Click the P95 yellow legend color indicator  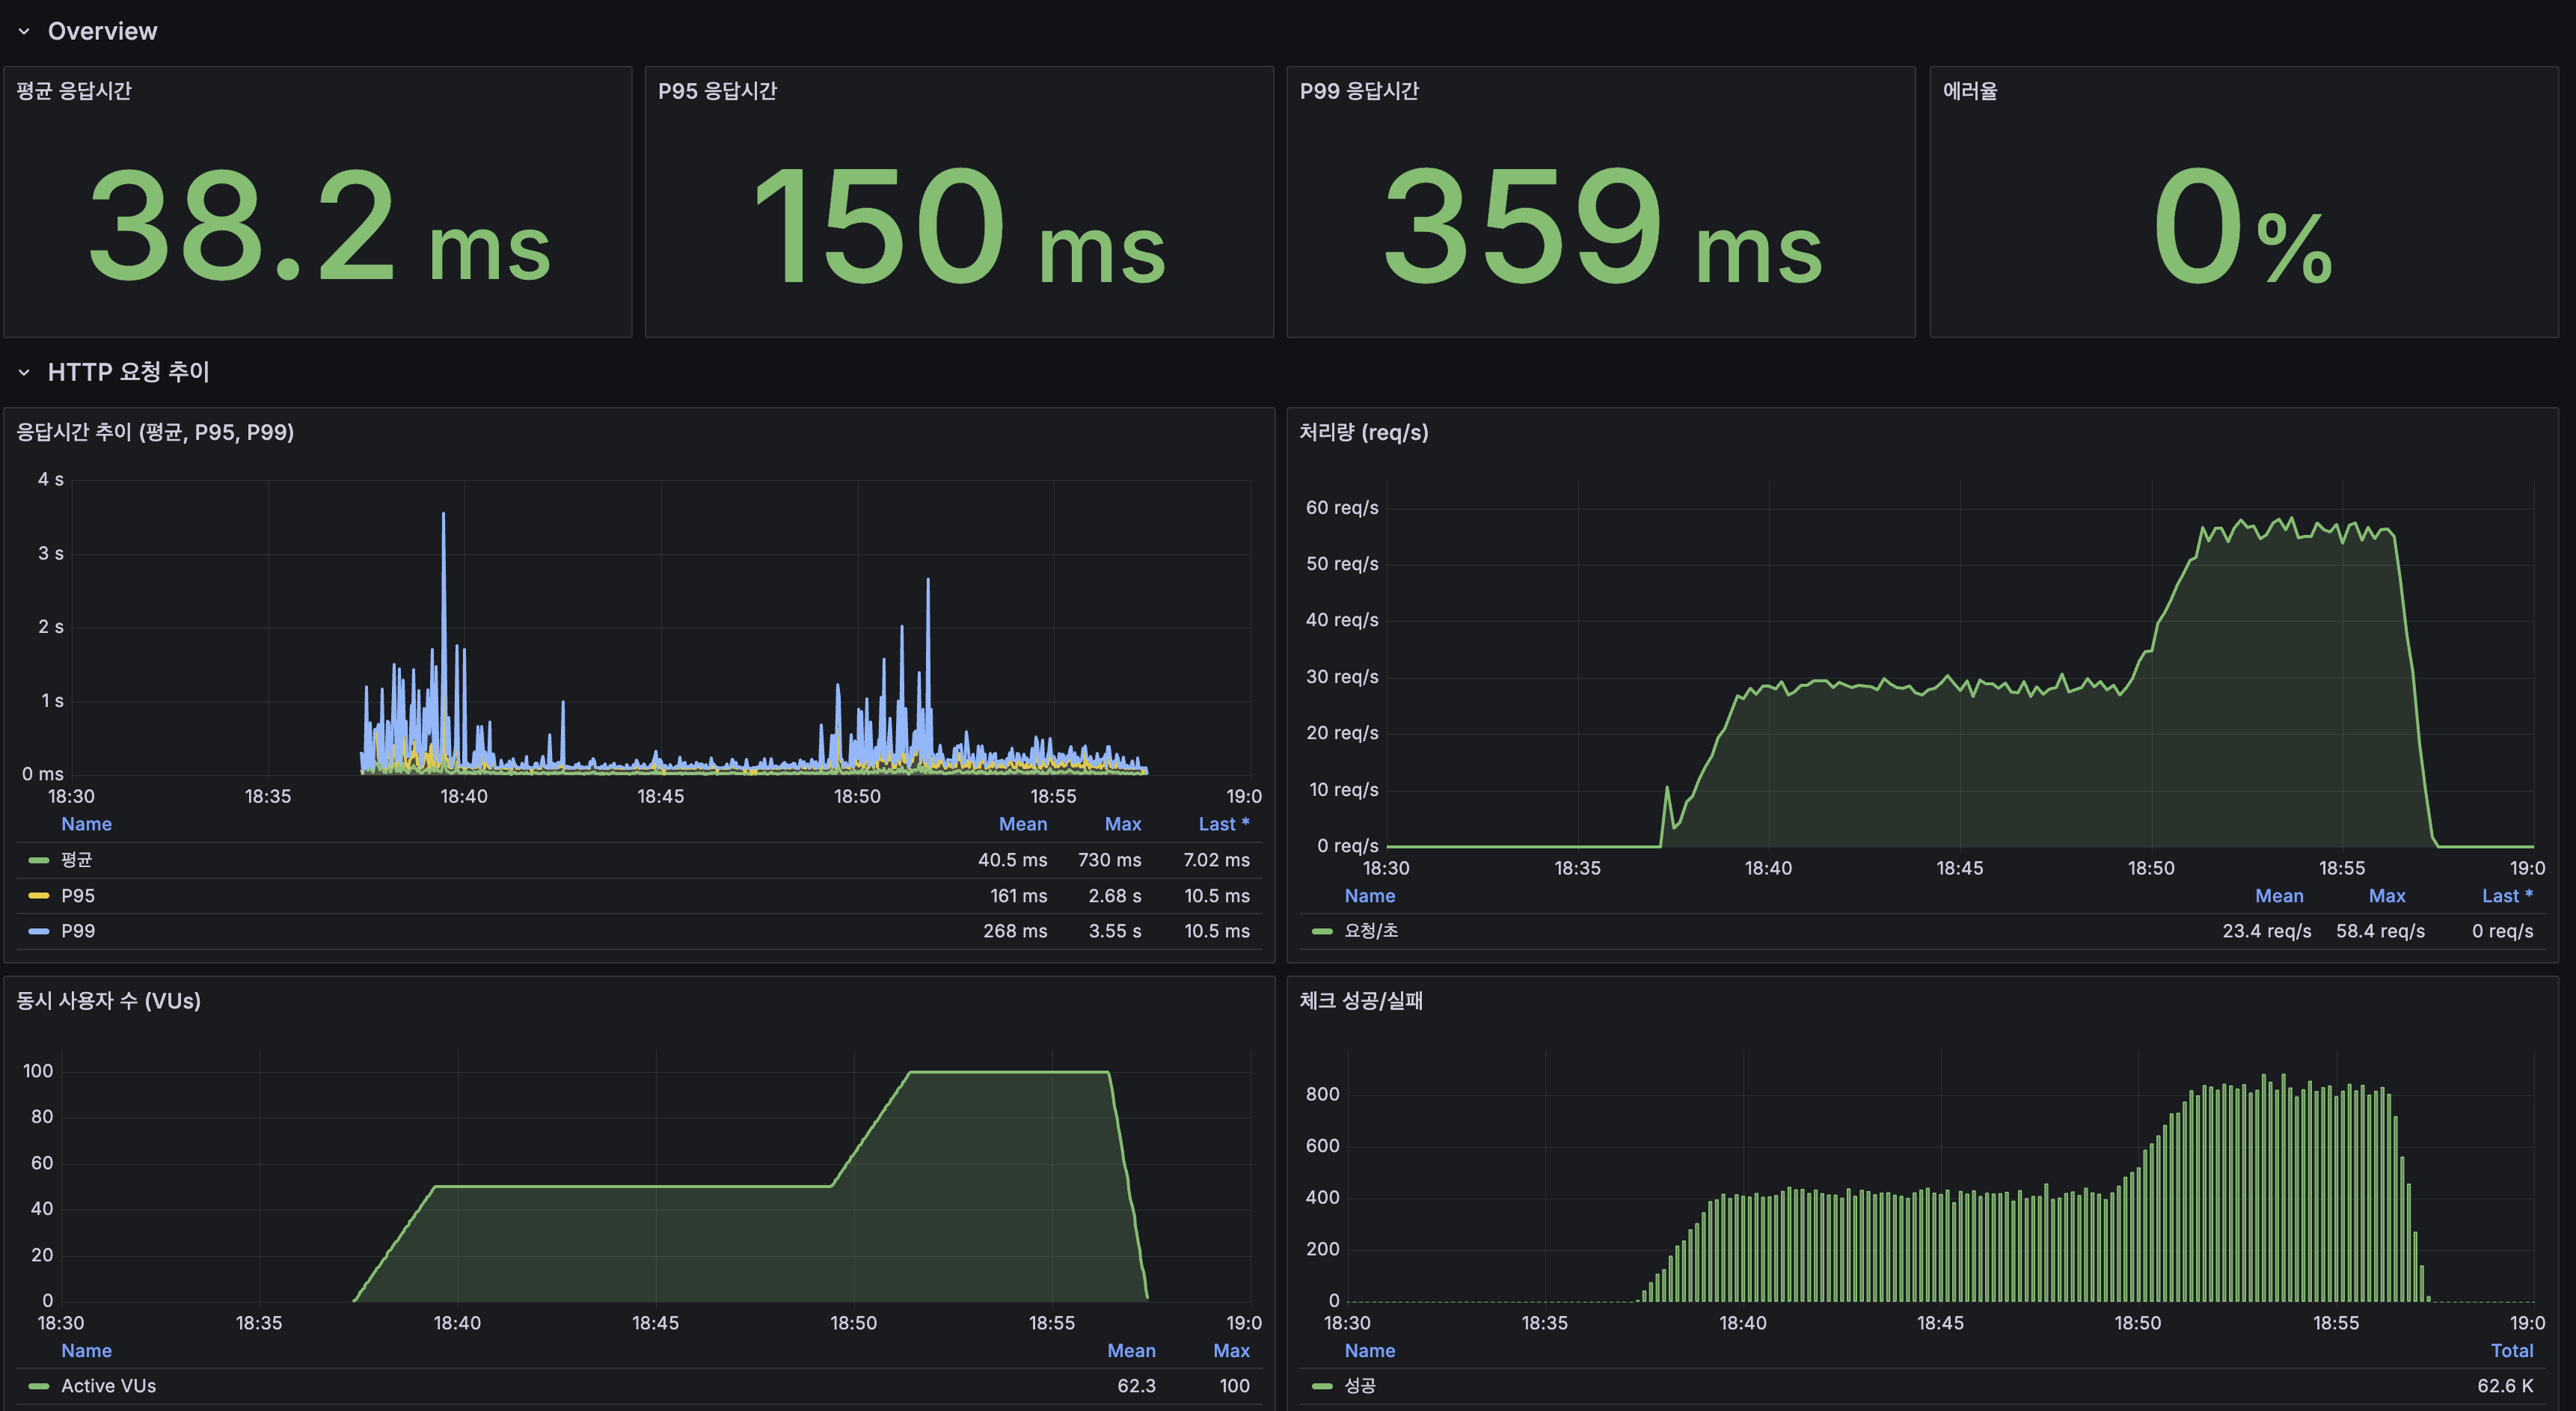coord(38,895)
